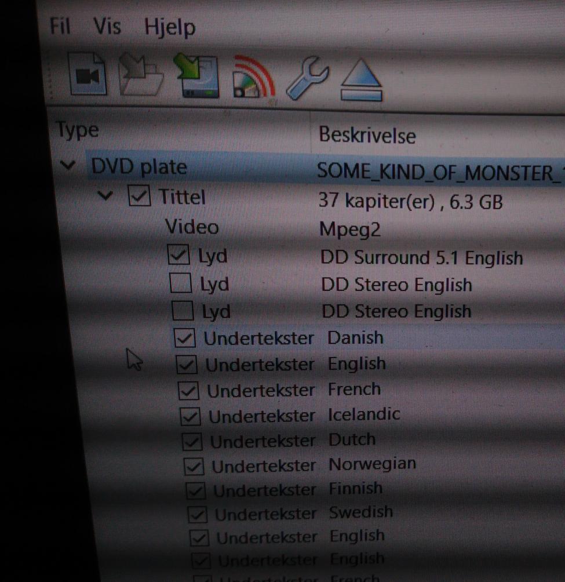565x582 pixels.
Task: Start streaming with the red waves icon
Action: [254, 77]
